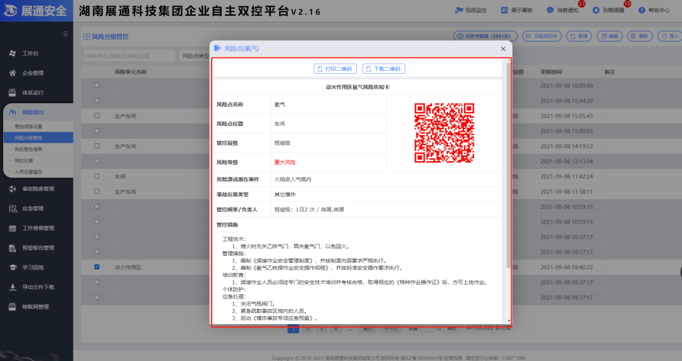682x361 pixels.
Task: Check the 车间 row updated 11:42:24
Action: coord(96,176)
